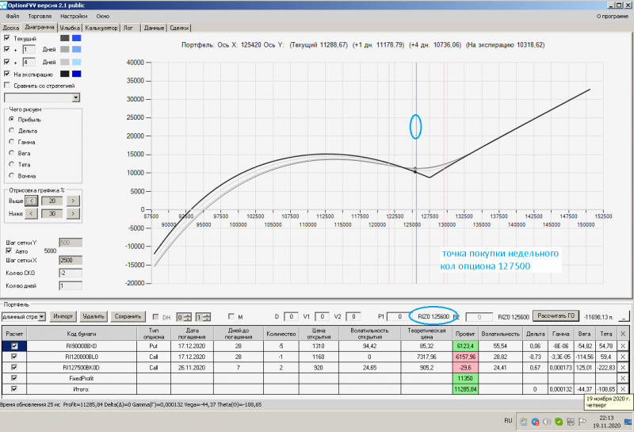Click the network tray icon next to the flag
The width and height of the screenshot is (634, 432).
tap(571, 422)
